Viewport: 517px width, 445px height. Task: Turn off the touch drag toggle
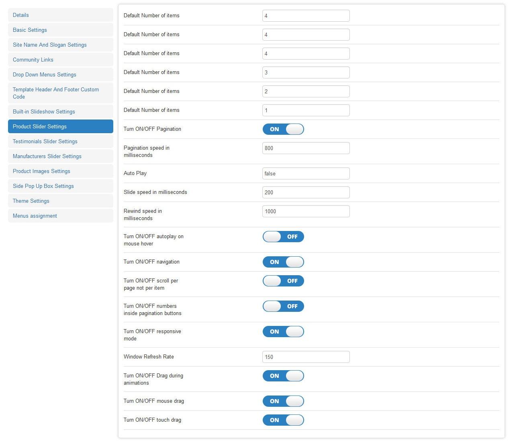coord(283,420)
